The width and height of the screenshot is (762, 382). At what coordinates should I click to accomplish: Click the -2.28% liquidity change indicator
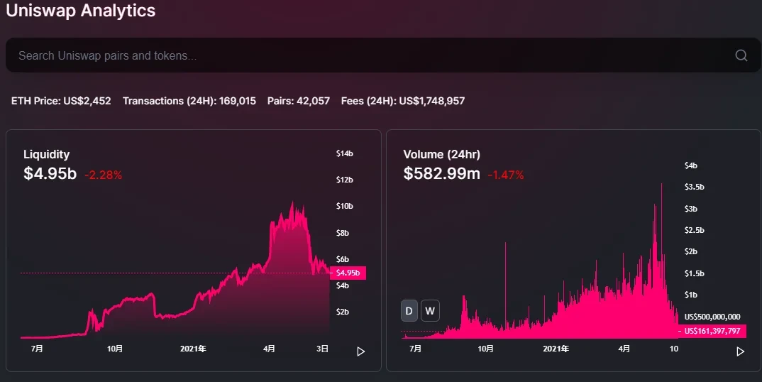pos(104,175)
